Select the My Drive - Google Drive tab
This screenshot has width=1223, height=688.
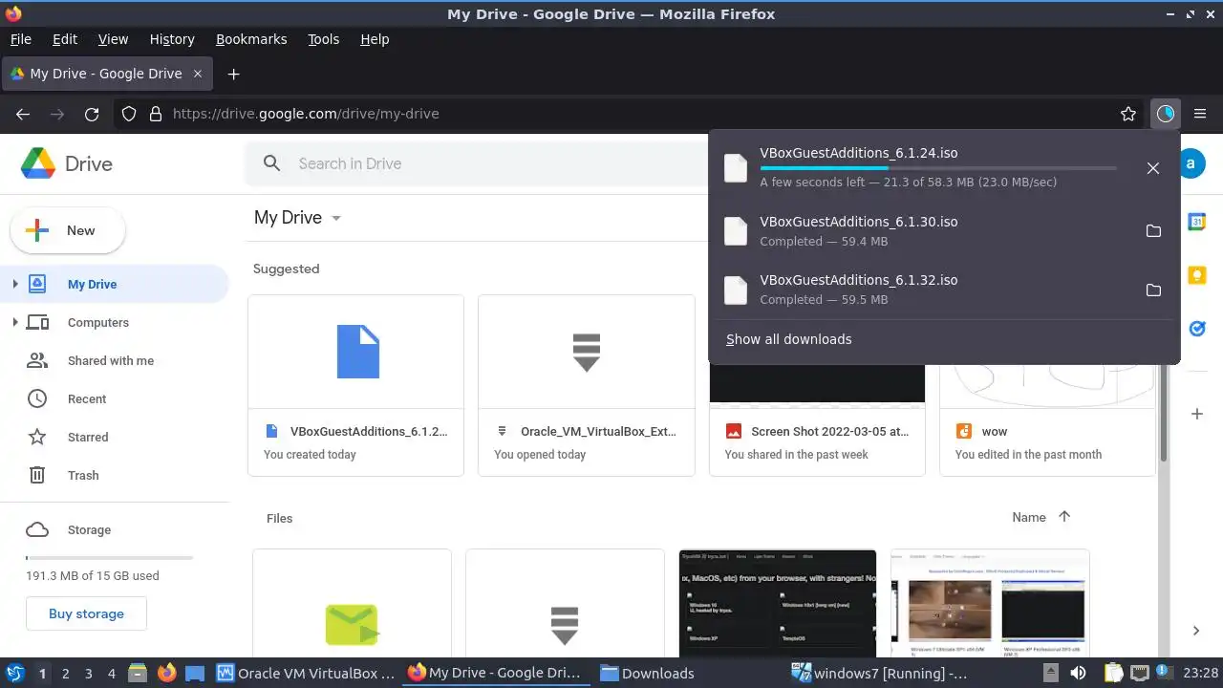tap(106, 74)
